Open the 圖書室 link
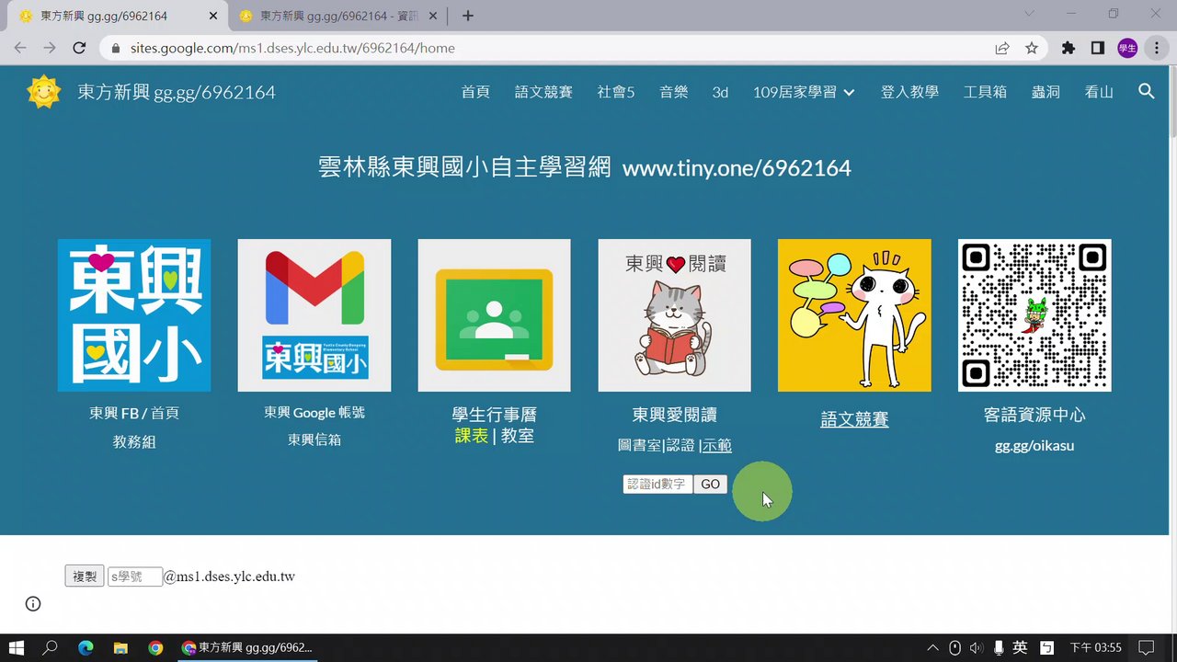This screenshot has height=662, width=1177. tap(639, 445)
